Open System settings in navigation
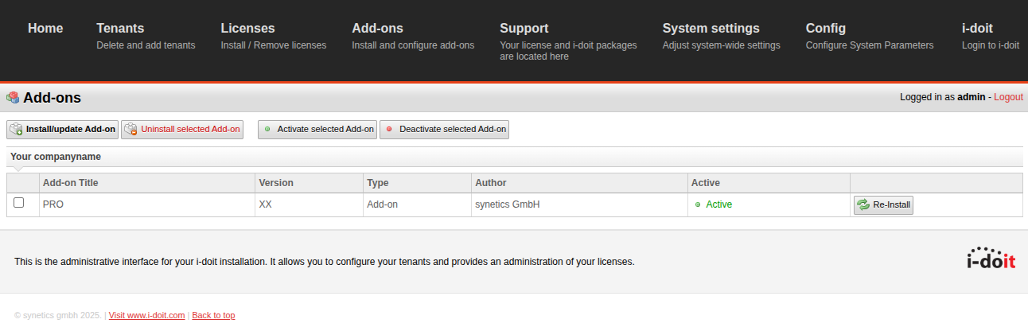The width and height of the screenshot is (1028, 331). pyautogui.click(x=711, y=29)
